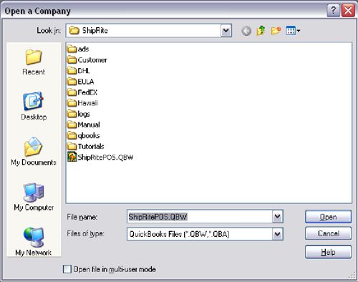Image resolution: width=358 pixels, height=282 pixels.
Task: Select the EULA folder icon
Action: 72,82
